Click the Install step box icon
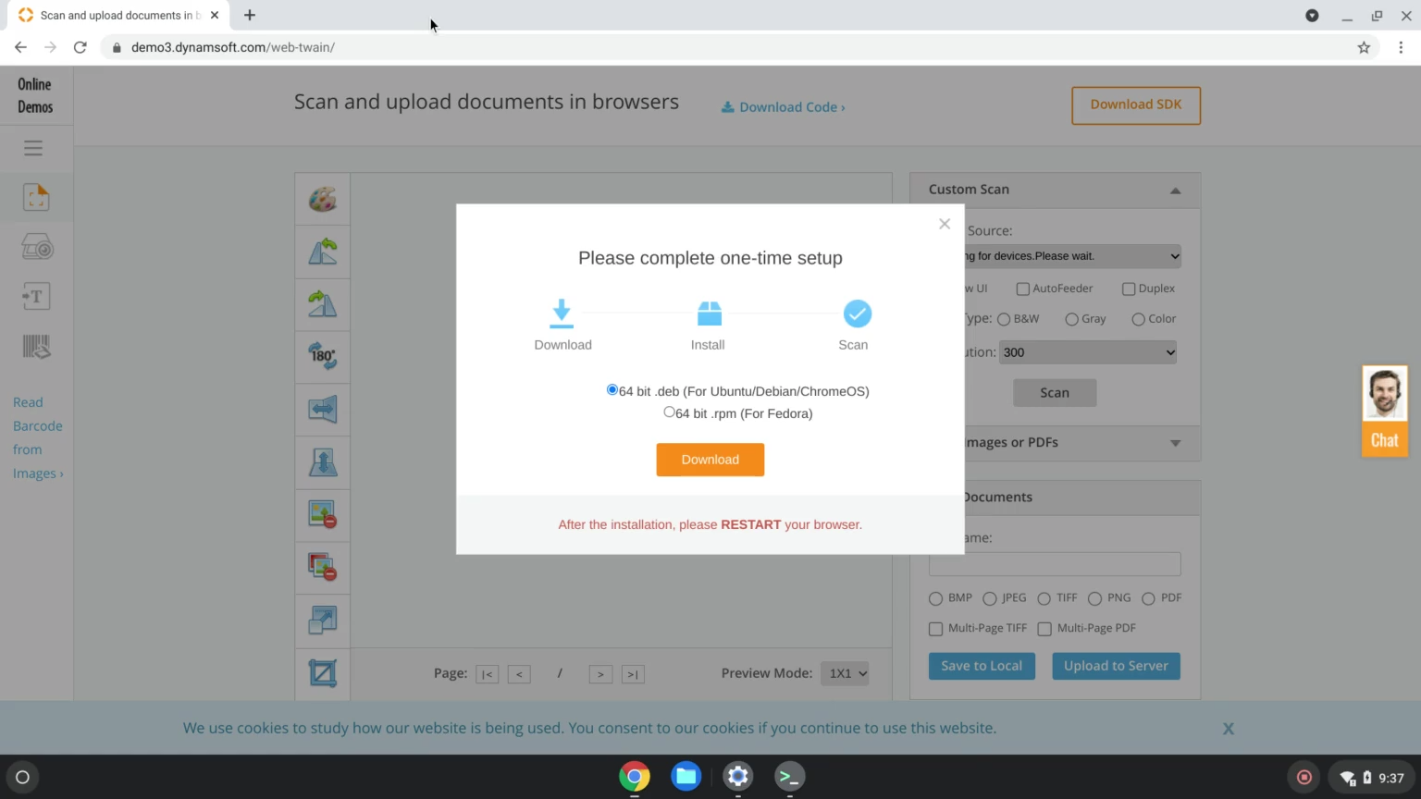Image resolution: width=1421 pixels, height=799 pixels. coord(710,313)
